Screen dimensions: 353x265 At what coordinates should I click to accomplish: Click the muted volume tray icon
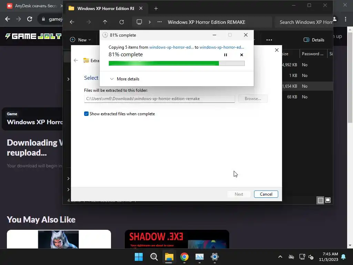311,257
